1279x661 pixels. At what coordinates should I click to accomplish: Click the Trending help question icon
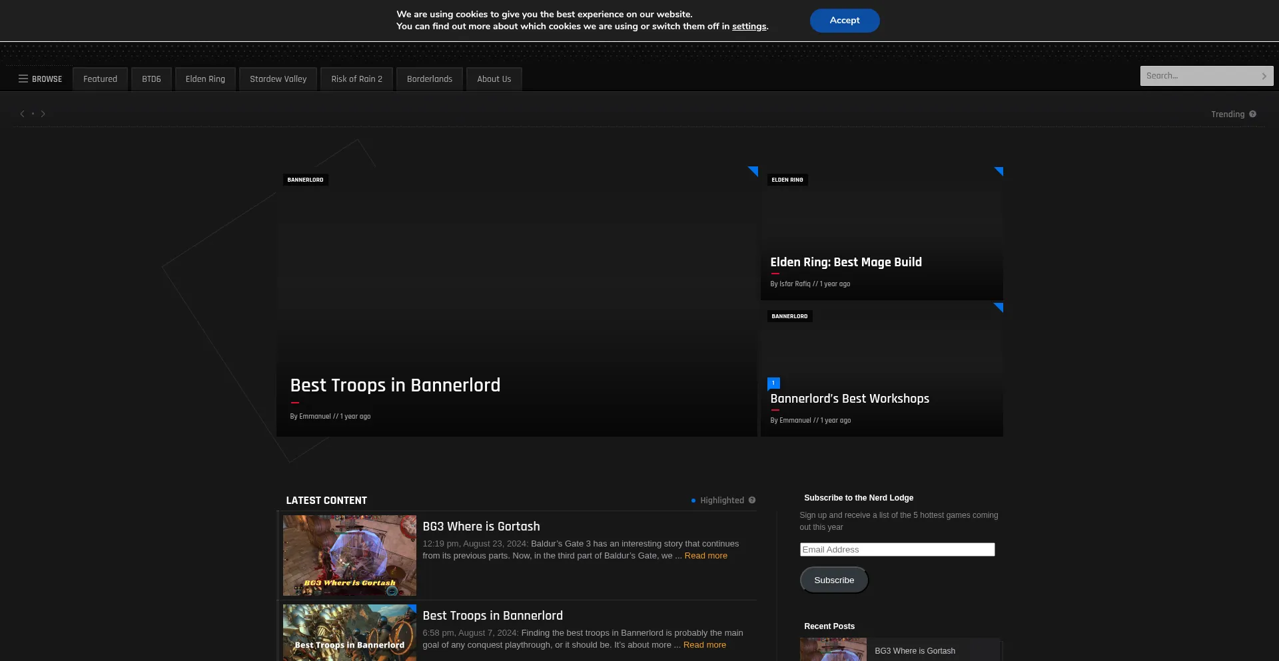pos(1252,114)
